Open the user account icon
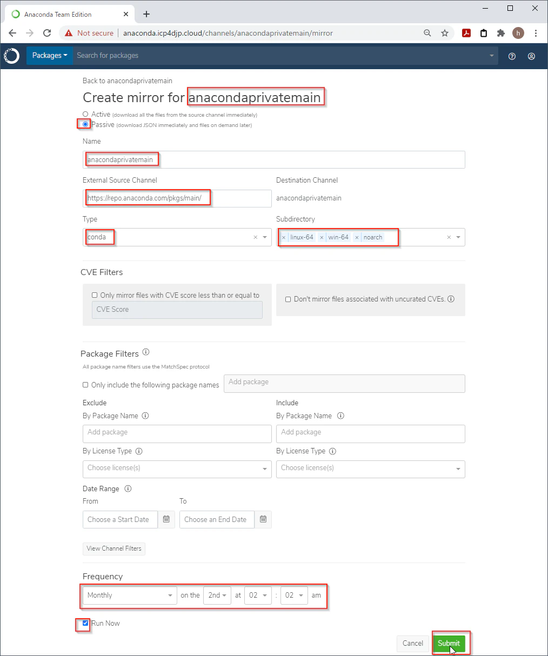 coord(531,56)
